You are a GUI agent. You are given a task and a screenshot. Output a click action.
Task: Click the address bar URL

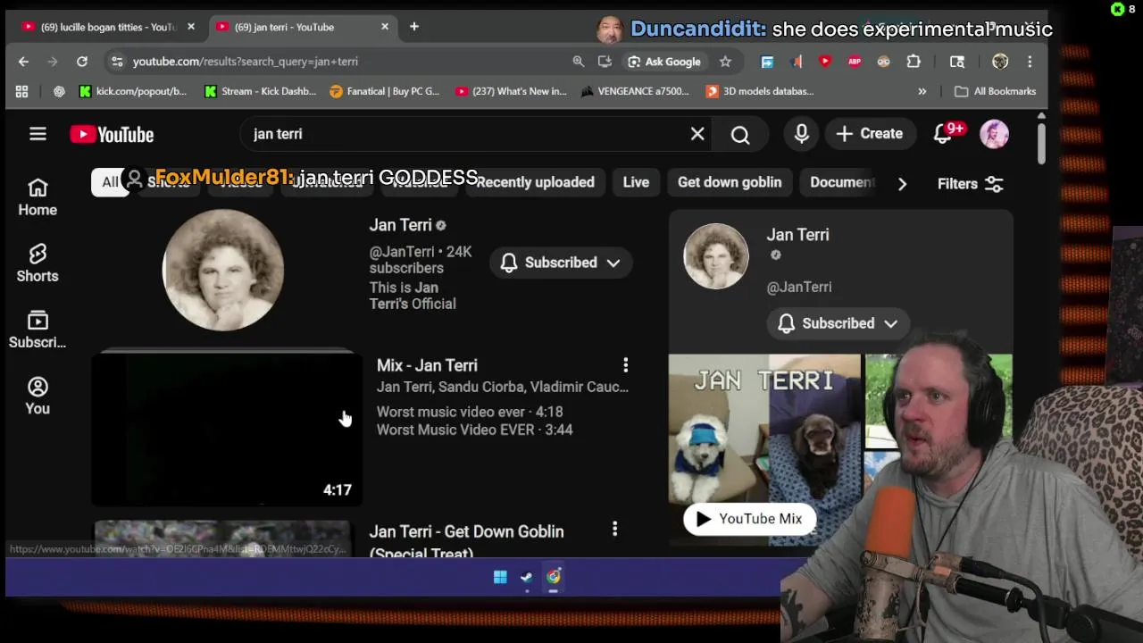click(246, 62)
